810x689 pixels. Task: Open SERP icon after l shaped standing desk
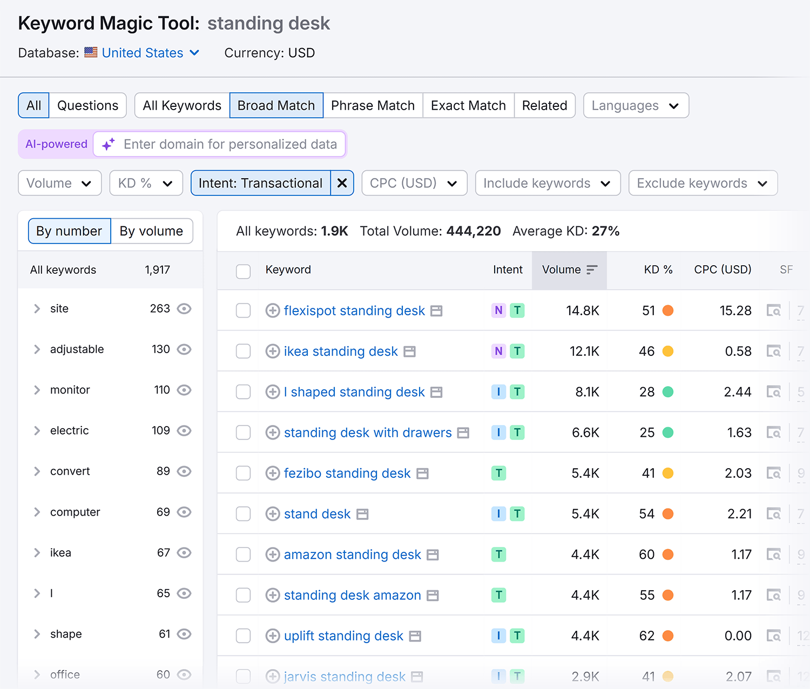pyautogui.click(x=436, y=393)
